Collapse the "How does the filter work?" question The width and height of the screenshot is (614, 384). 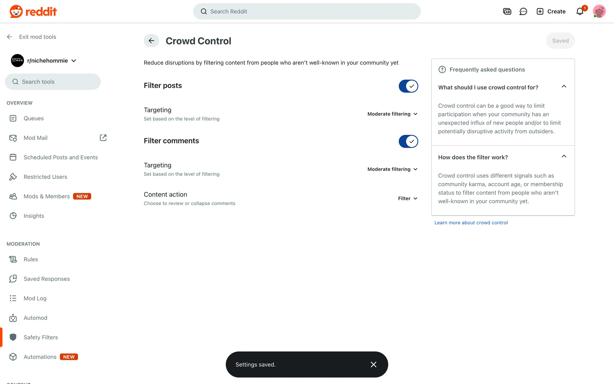pos(564,156)
